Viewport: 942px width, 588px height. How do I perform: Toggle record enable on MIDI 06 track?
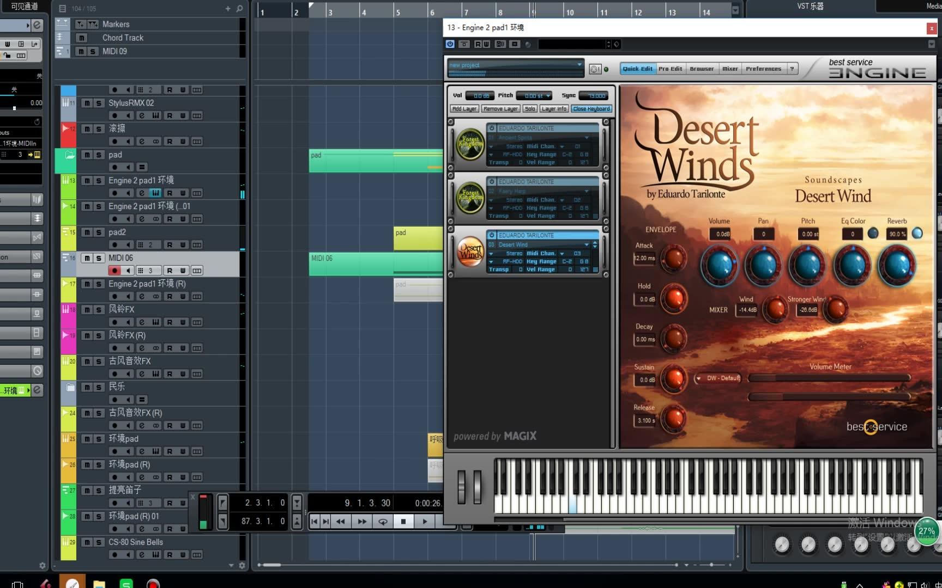[x=114, y=271]
